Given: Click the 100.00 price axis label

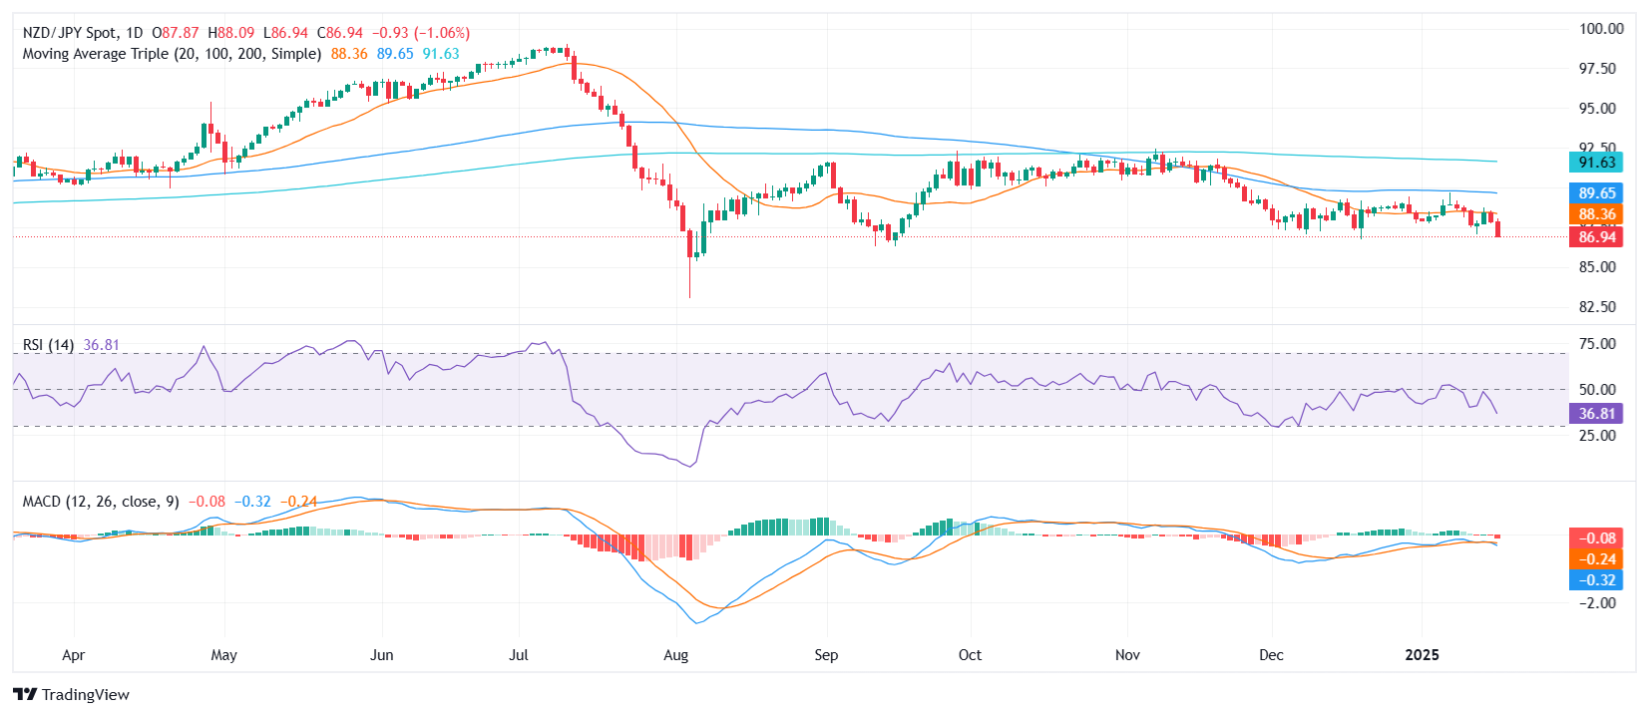Looking at the screenshot, I should [1601, 29].
